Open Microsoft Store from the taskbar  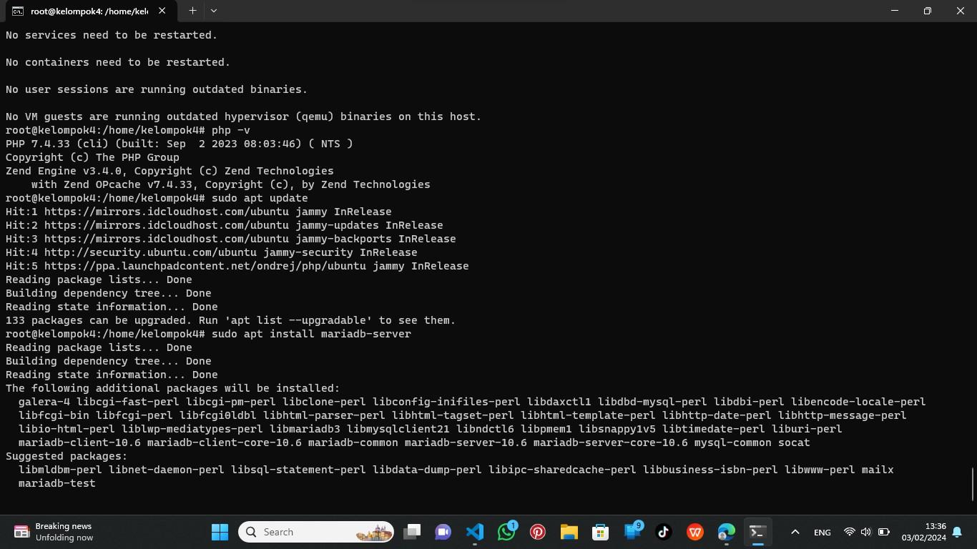601,532
